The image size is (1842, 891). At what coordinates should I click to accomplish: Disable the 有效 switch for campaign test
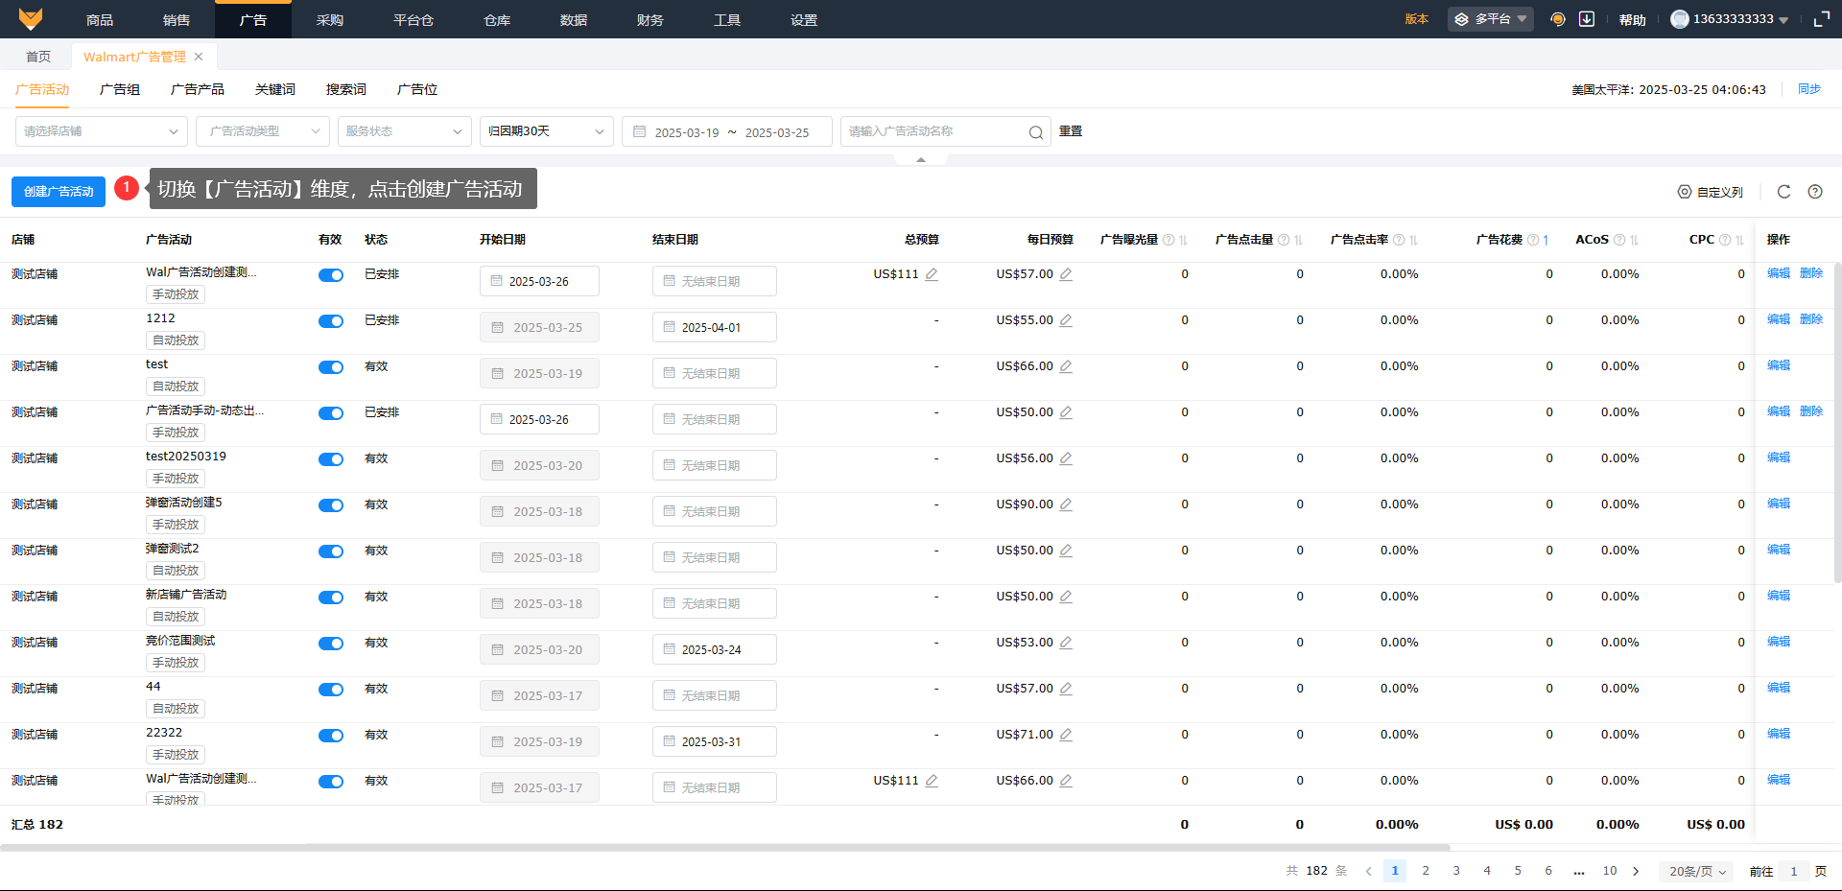(331, 367)
